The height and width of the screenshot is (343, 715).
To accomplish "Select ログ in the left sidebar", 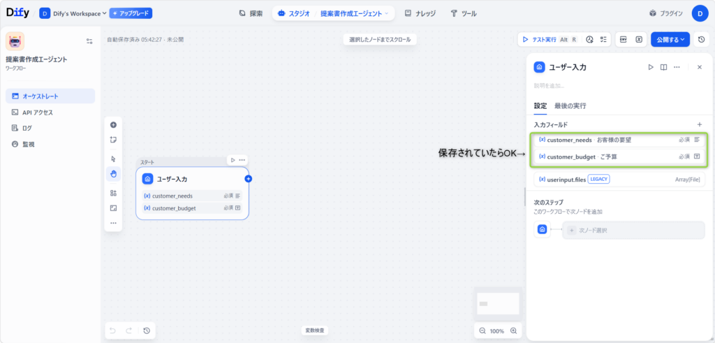I will tap(27, 128).
